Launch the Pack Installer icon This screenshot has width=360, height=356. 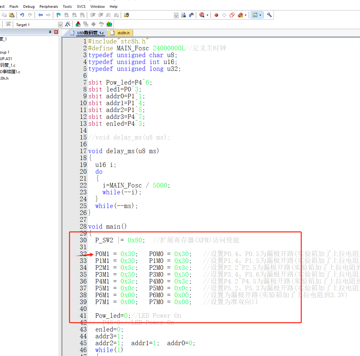[109, 24]
